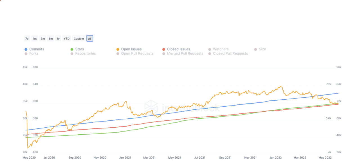Open the Custom date range picker
Viewport: 348px width, 164px height.
tap(79, 39)
